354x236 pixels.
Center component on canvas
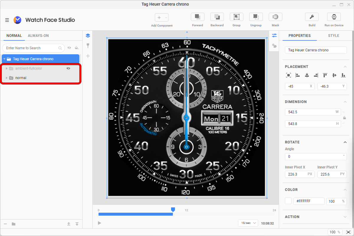(289, 75)
